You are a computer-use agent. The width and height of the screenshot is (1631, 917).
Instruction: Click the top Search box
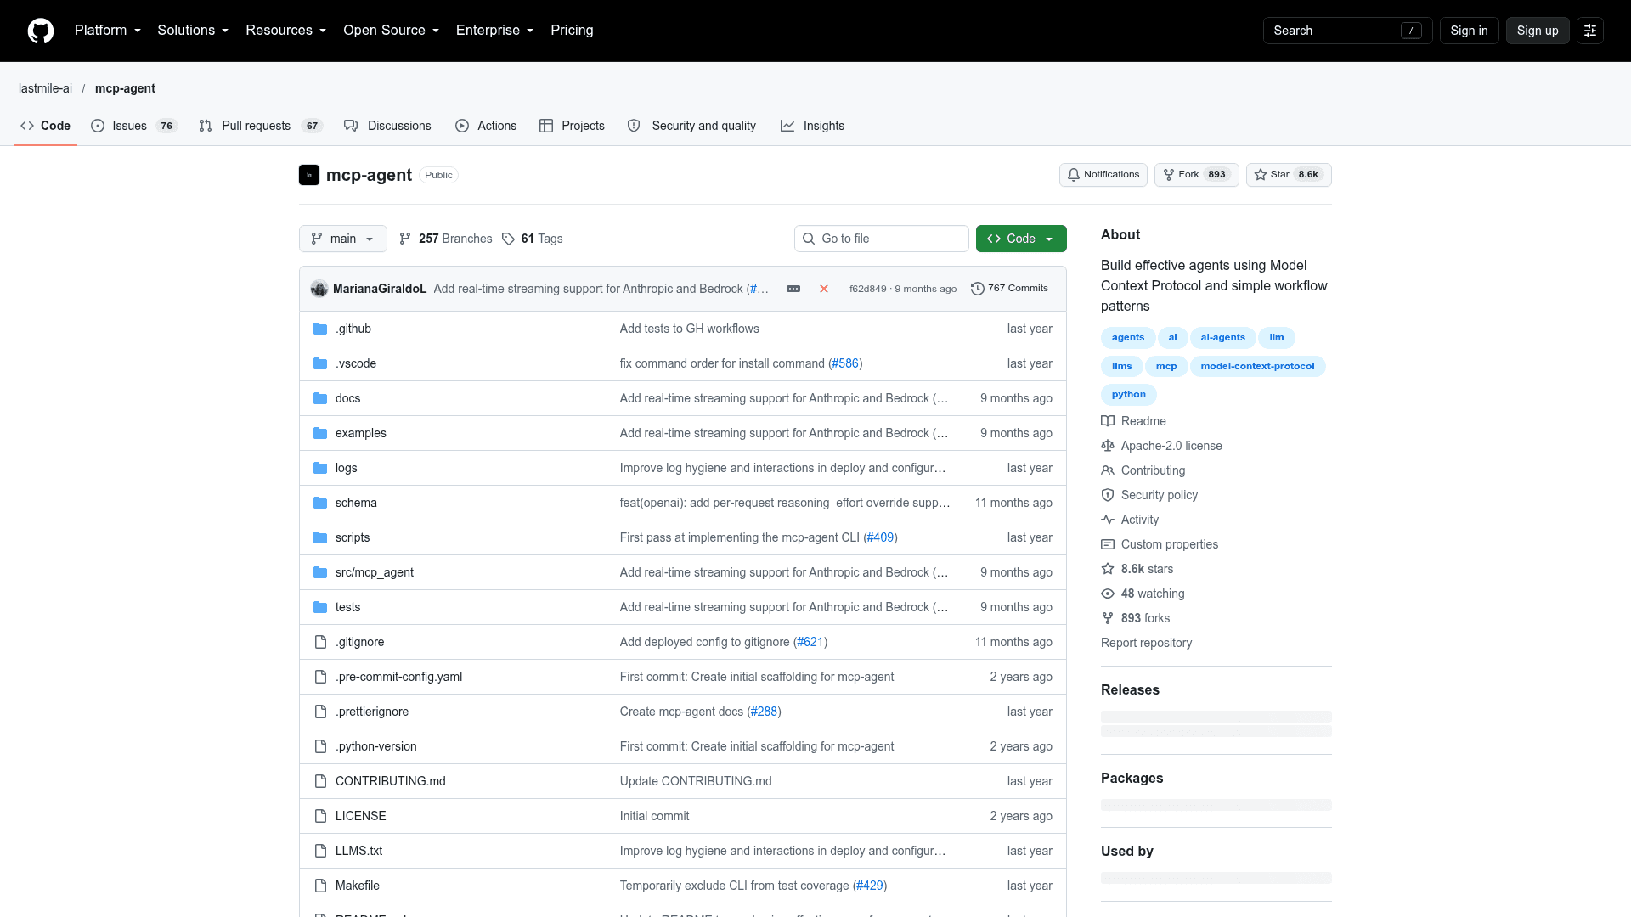1347,31
